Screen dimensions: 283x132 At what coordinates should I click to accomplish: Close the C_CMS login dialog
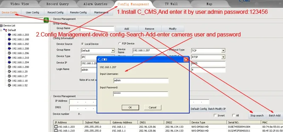186,59
